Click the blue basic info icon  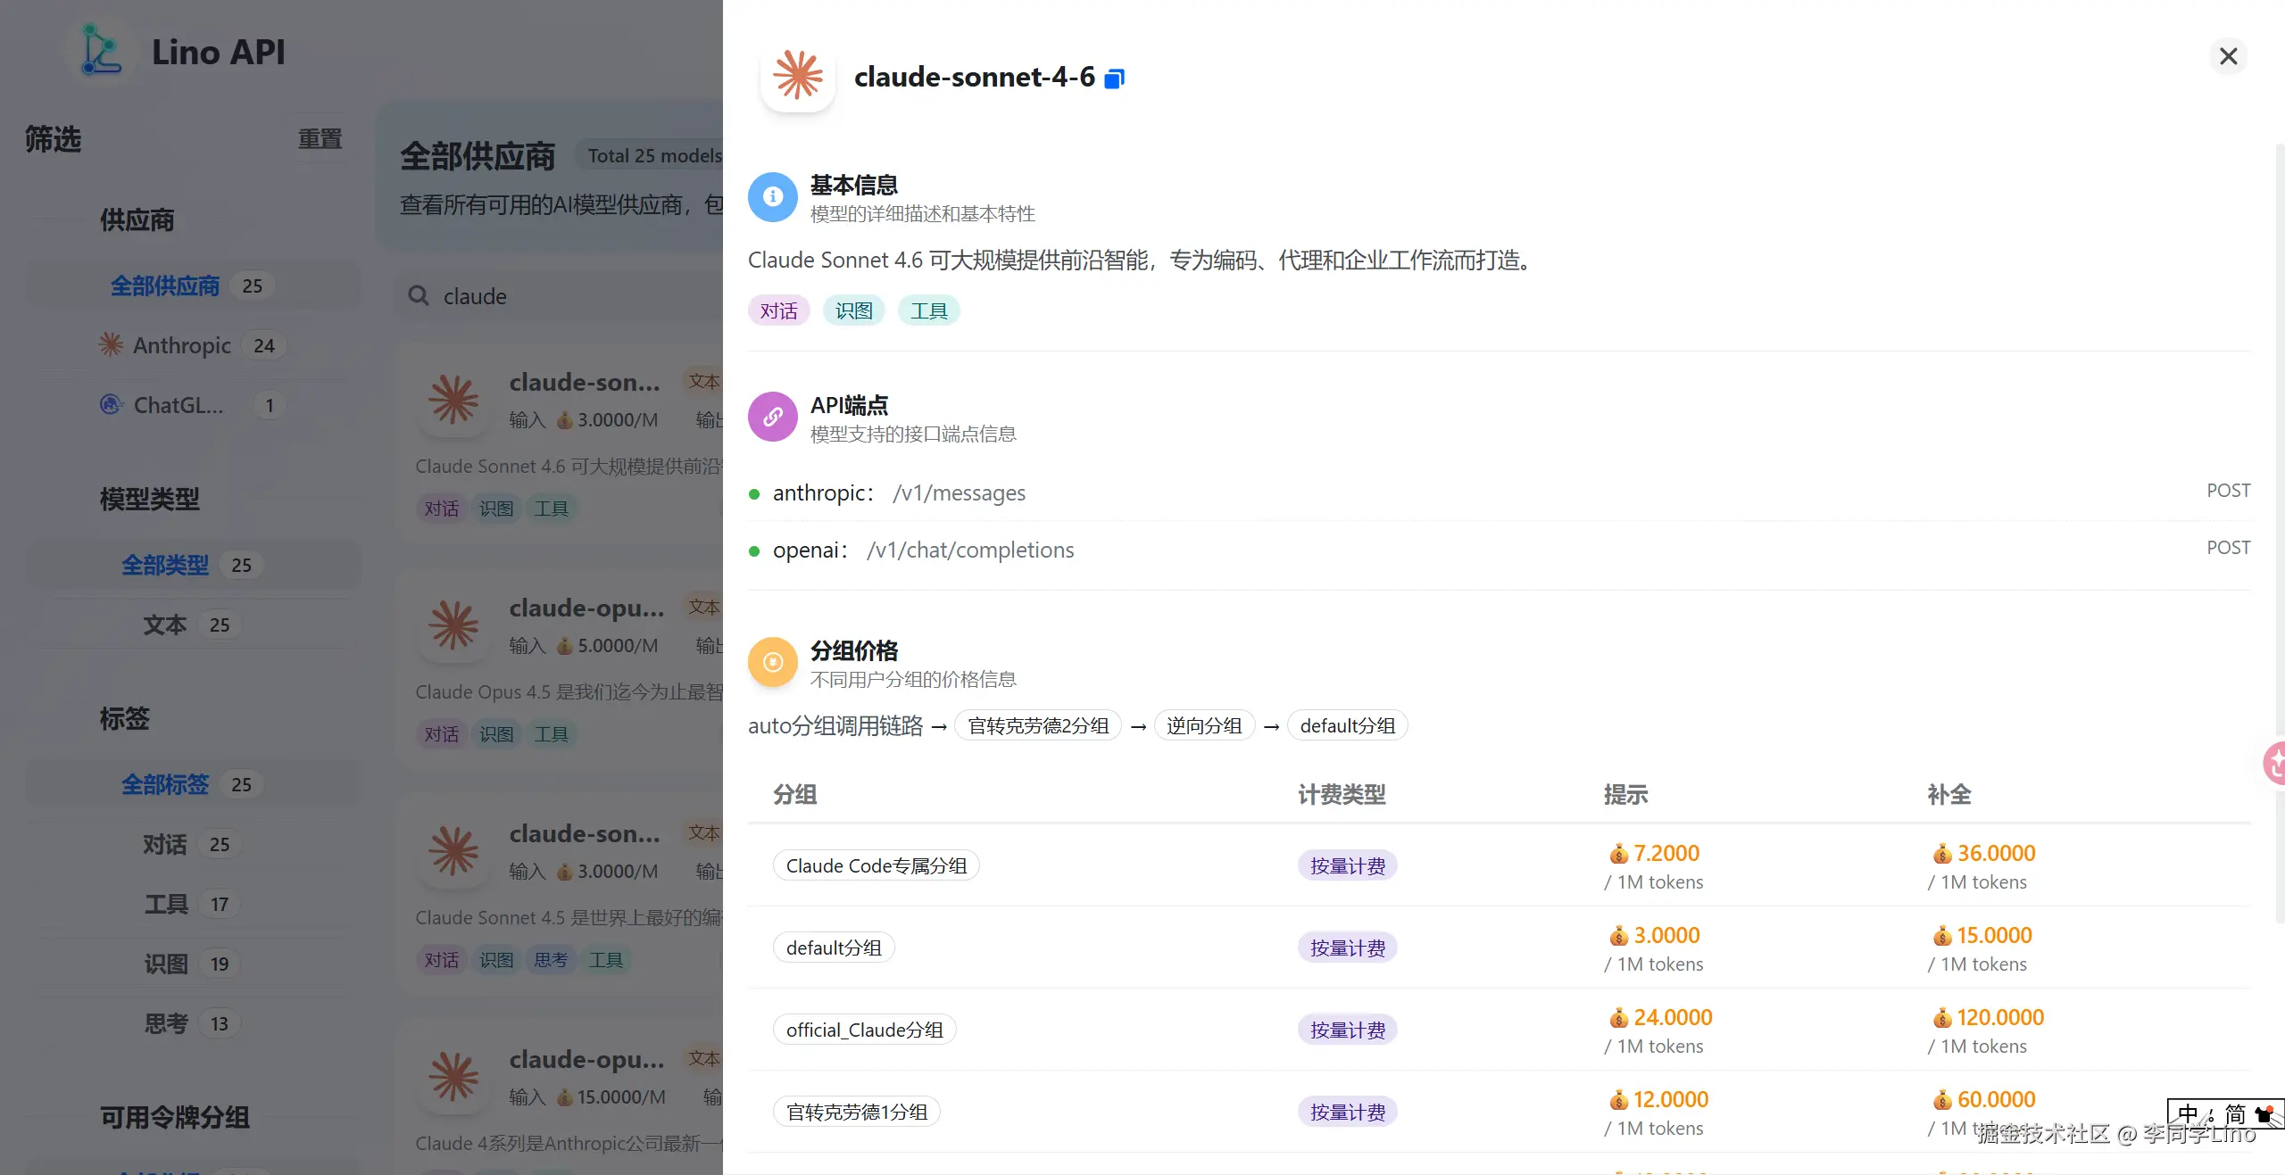(772, 196)
